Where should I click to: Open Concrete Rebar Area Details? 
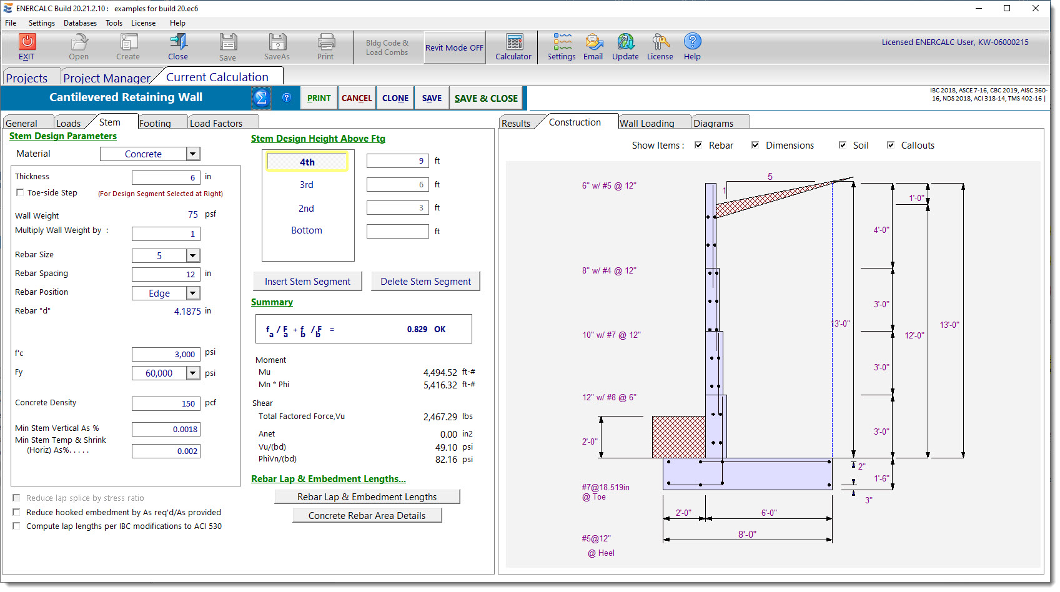point(367,515)
